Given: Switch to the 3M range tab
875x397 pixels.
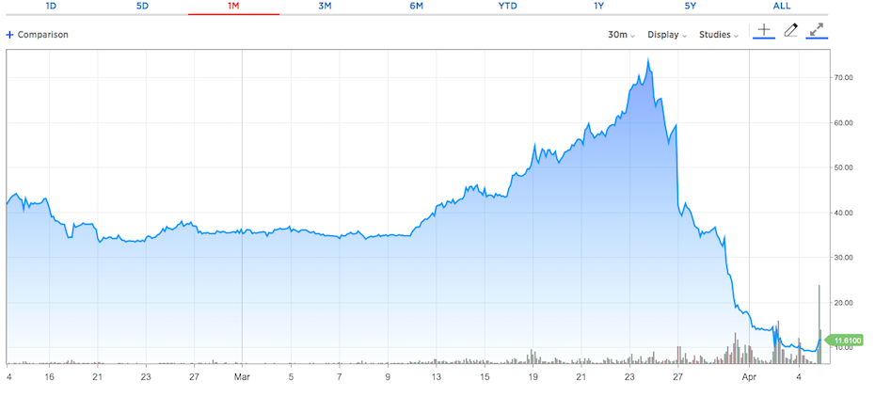Looking at the screenshot, I should click(325, 7).
